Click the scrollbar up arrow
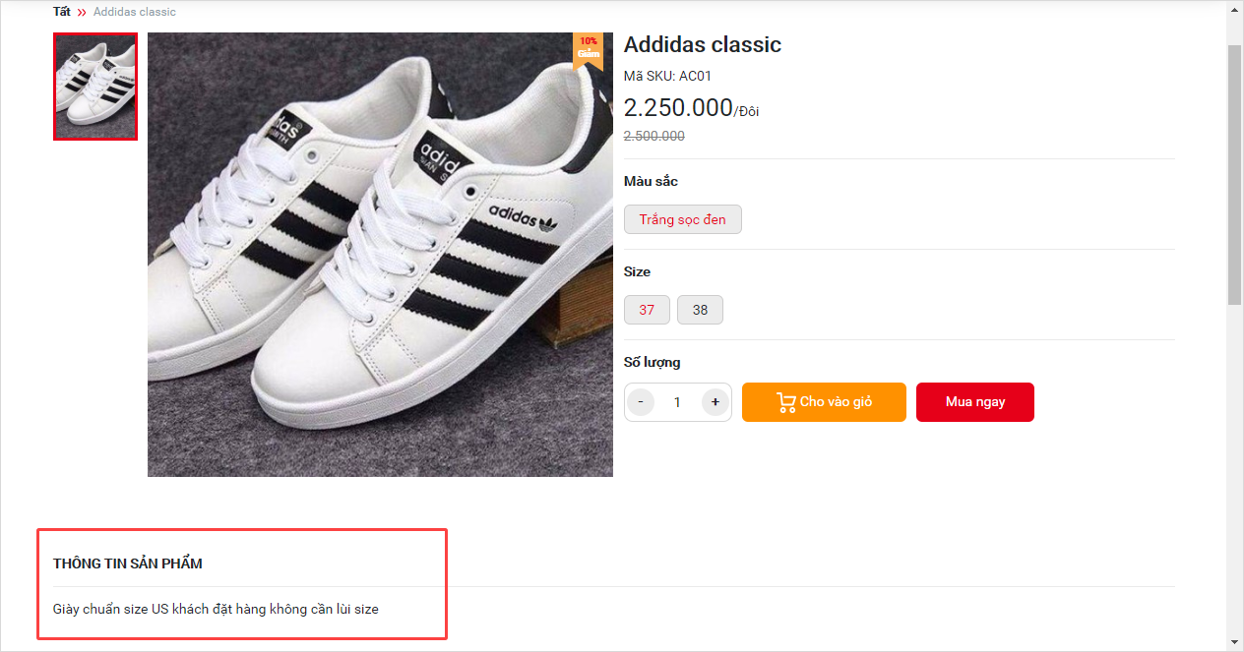The image size is (1244, 652). (1234, 9)
